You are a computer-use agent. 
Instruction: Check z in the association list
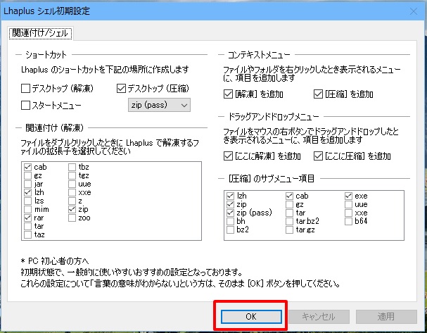[72, 201]
